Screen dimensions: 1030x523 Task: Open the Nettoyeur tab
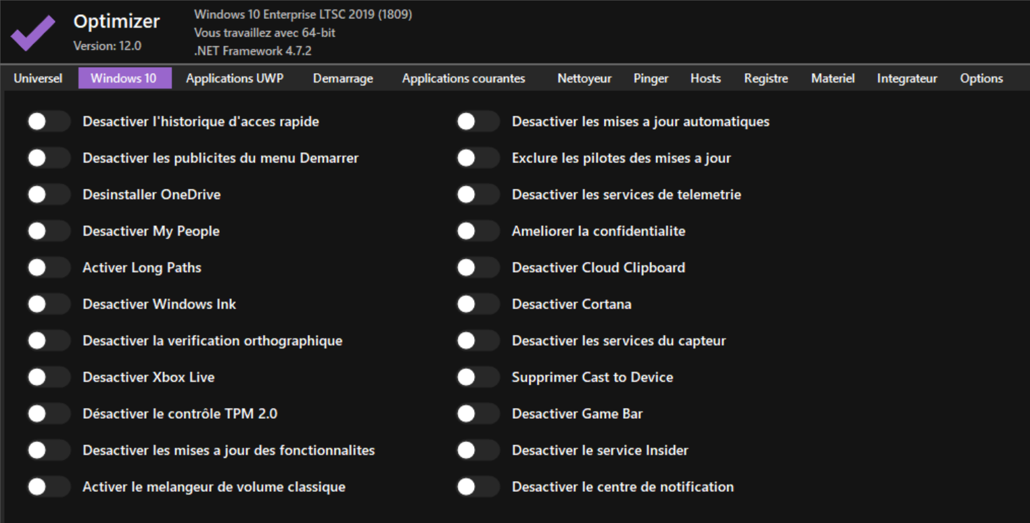click(584, 78)
